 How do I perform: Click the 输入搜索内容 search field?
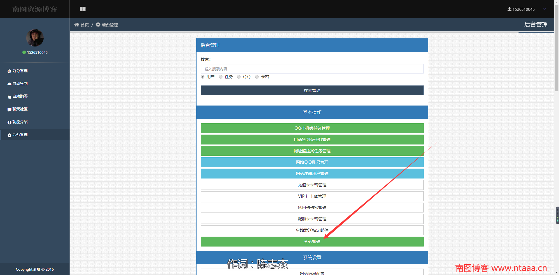tap(312, 69)
